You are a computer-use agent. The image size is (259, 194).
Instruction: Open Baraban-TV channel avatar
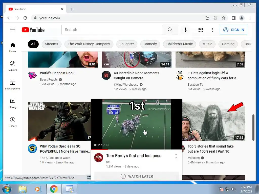point(180,75)
